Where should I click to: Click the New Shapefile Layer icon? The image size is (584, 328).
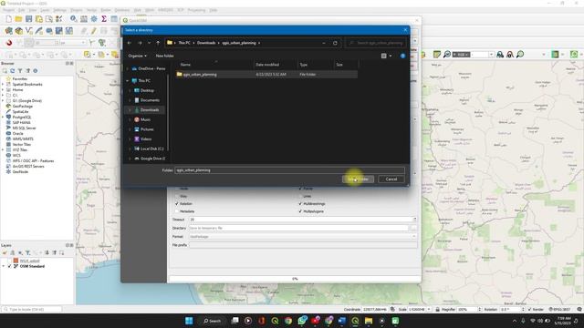[28, 31]
